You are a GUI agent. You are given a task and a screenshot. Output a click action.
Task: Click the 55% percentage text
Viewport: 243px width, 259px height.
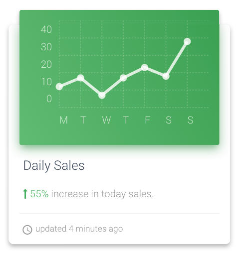point(39,194)
